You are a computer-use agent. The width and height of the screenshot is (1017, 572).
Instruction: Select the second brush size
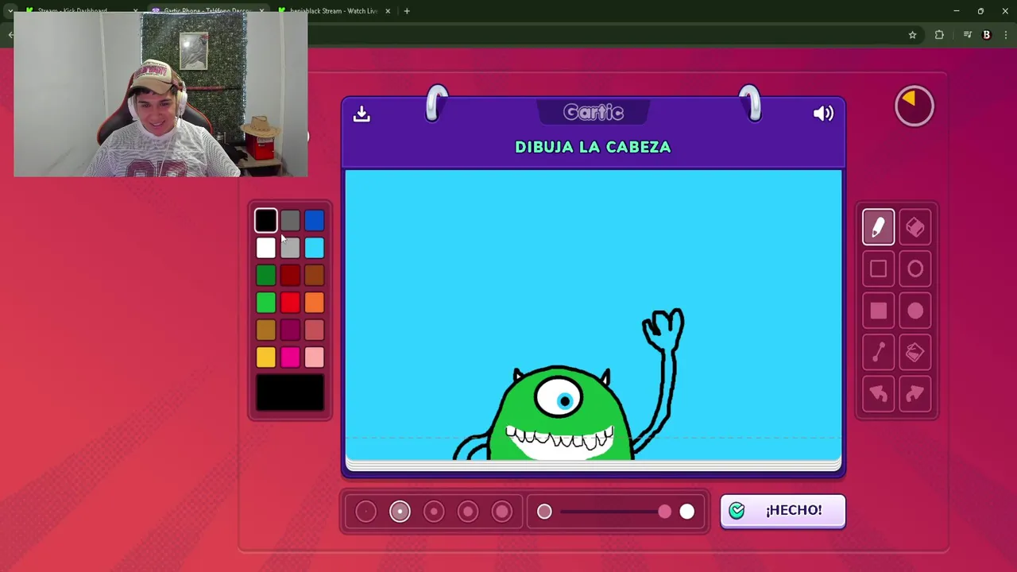click(400, 512)
